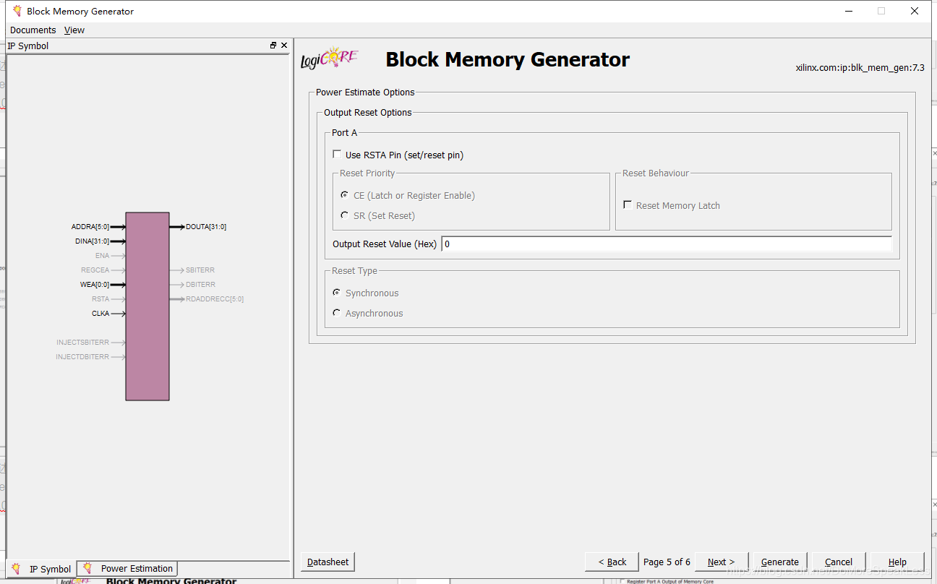The image size is (937, 584).
Task: Select Synchronous reset type
Action: 336,293
